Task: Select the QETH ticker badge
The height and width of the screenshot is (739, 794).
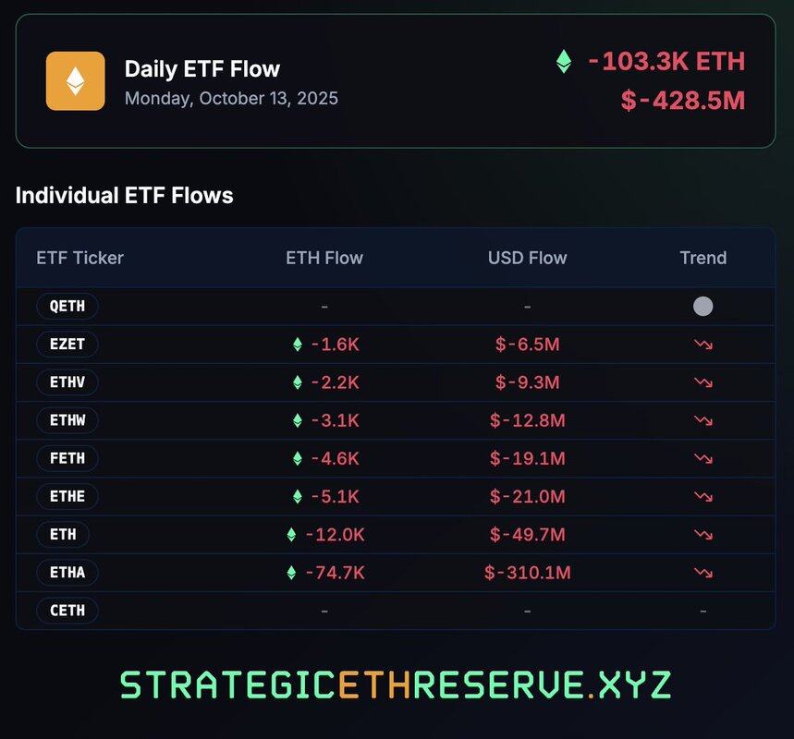Action: pos(67,306)
